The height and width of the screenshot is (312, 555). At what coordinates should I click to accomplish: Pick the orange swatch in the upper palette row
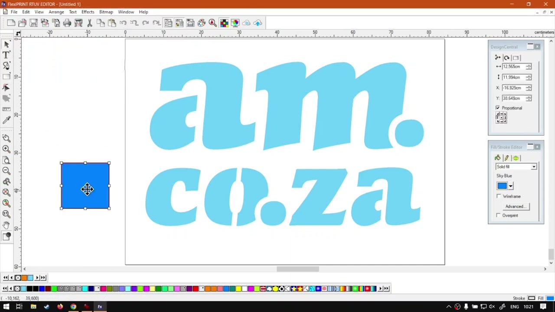pos(24,278)
